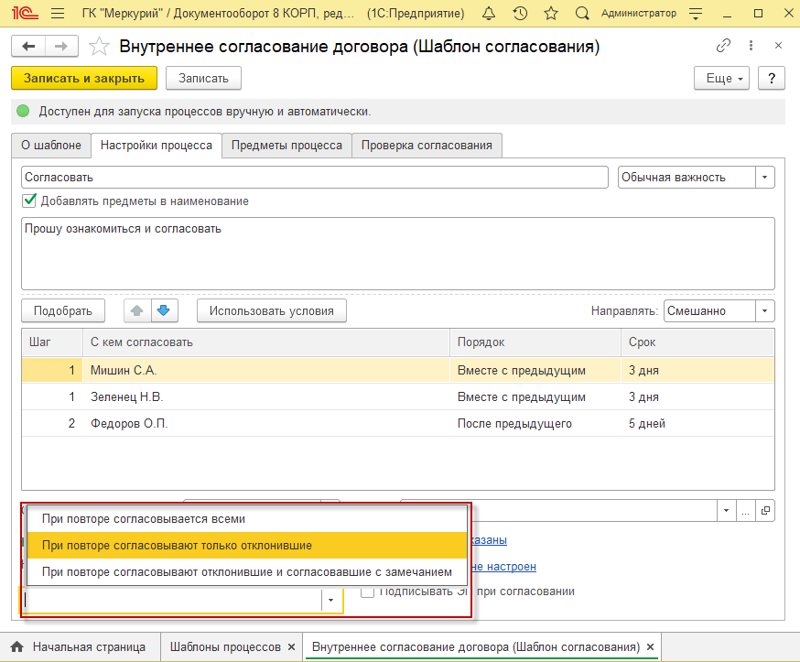Click the Записать button
Viewport: 800px width, 662px height.
coord(203,78)
